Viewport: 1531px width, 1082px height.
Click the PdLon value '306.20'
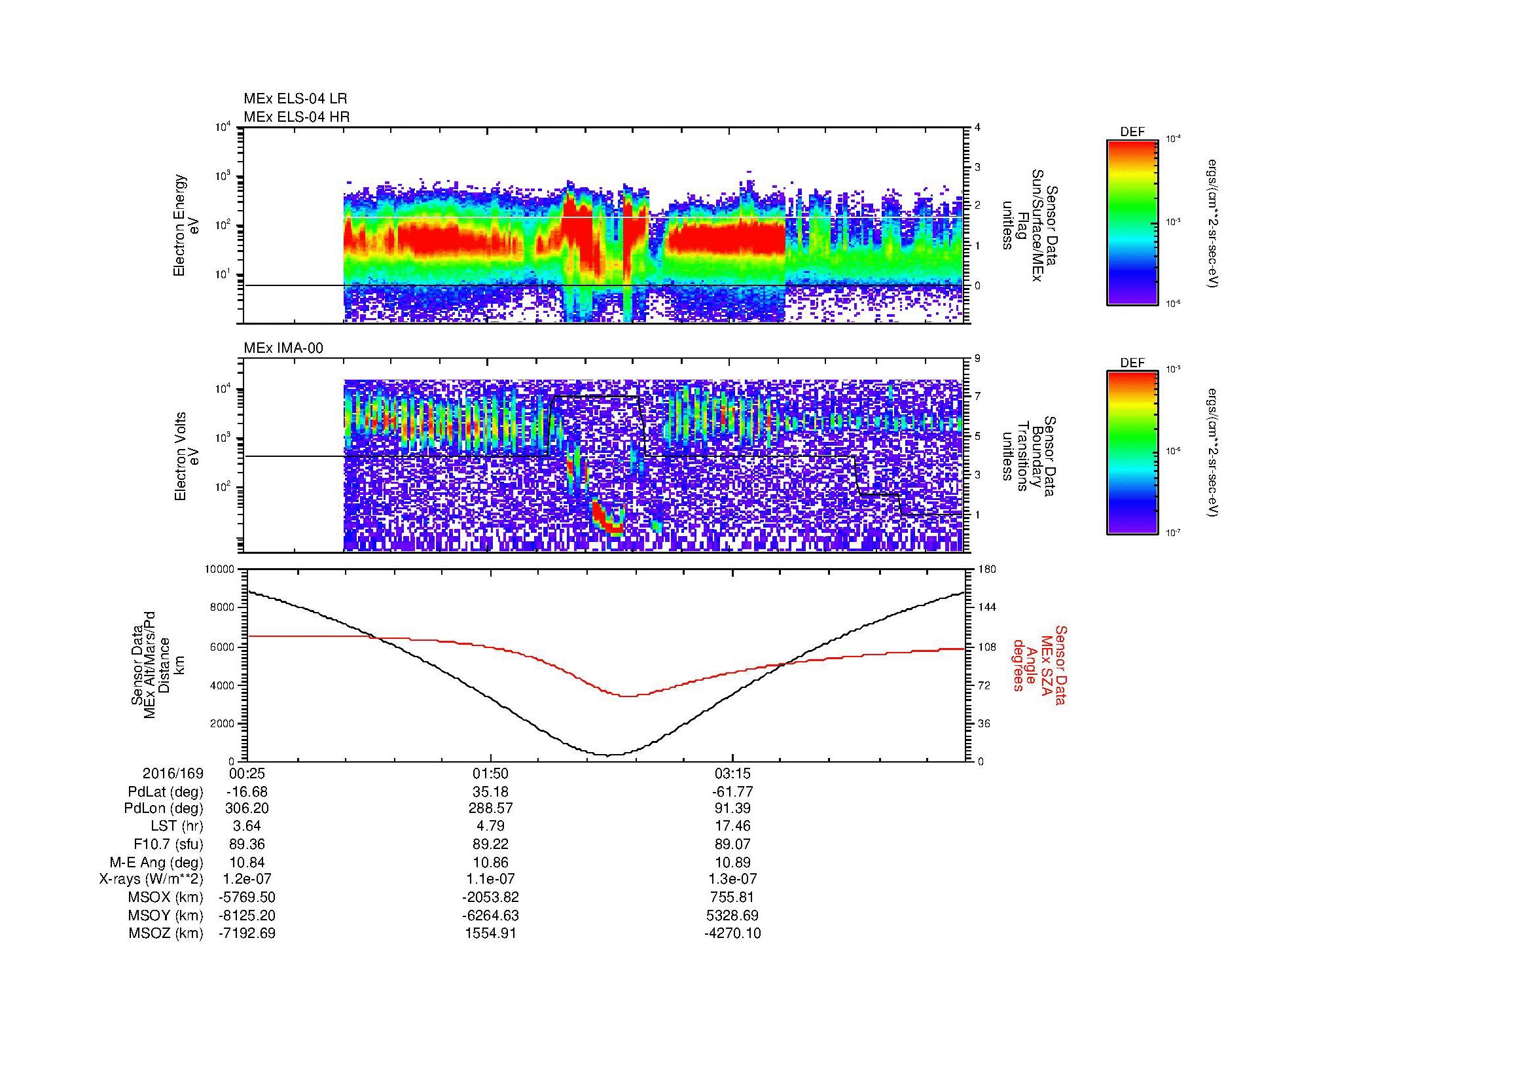click(x=247, y=808)
